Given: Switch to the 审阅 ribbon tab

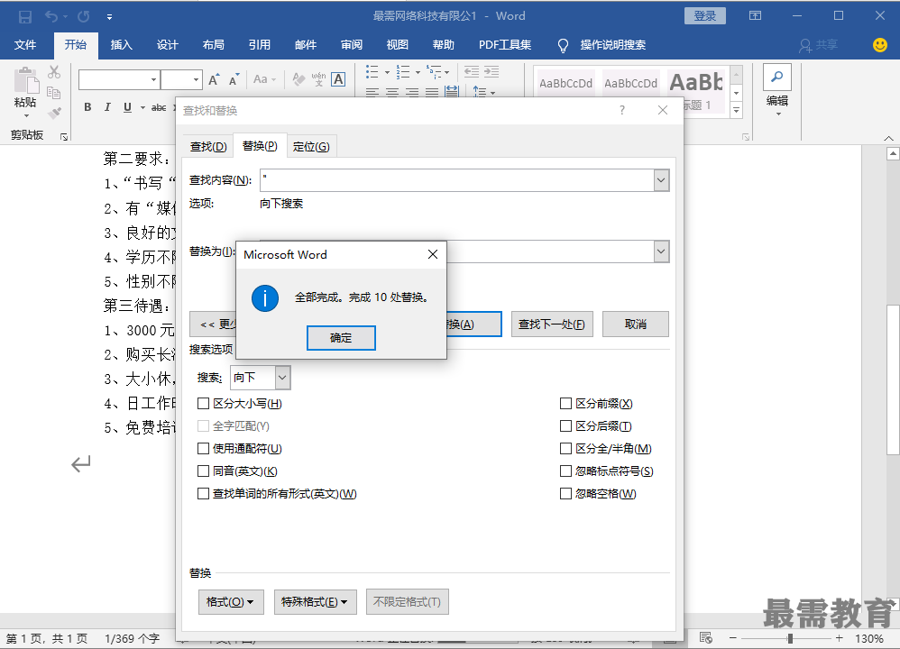Looking at the screenshot, I should click(352, 45).
